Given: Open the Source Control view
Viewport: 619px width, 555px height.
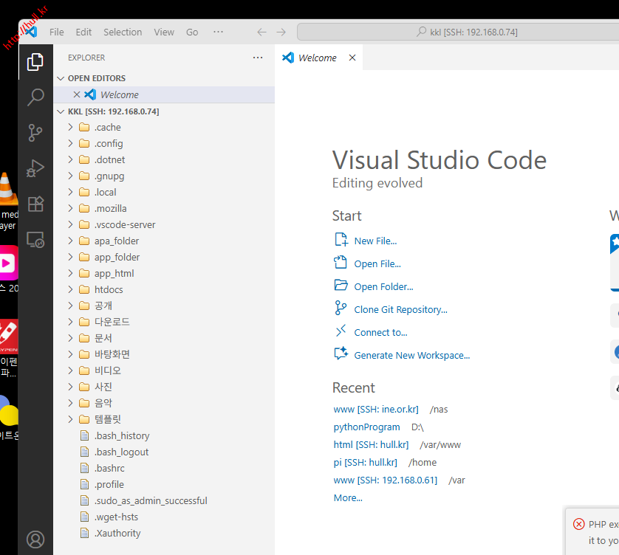Looking at the screenshot, I should pos(35,133).
